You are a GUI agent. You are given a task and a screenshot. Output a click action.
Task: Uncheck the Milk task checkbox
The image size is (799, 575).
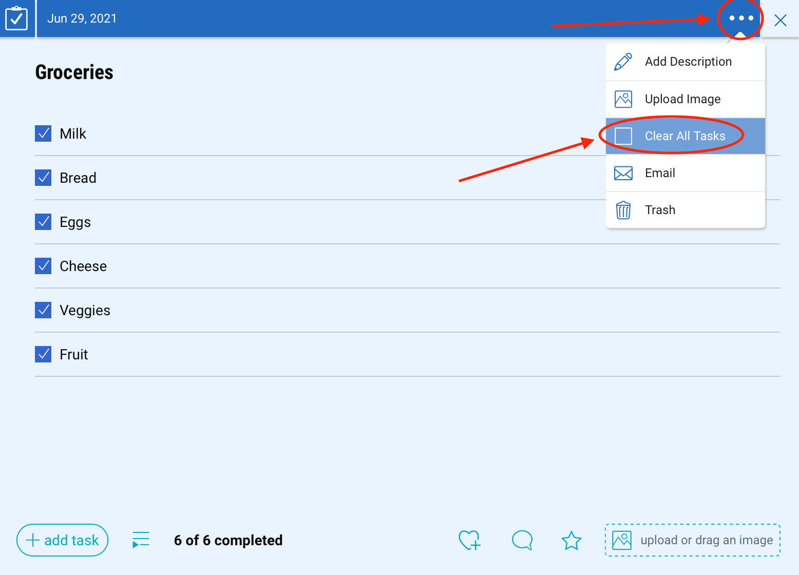coord(43,133)
